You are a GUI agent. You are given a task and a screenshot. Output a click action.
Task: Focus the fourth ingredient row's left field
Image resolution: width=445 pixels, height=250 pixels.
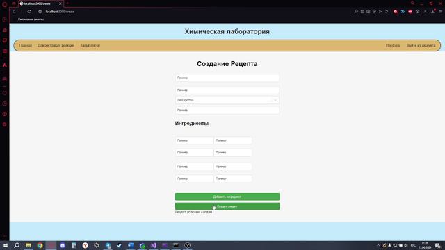[x=194, y=178]
